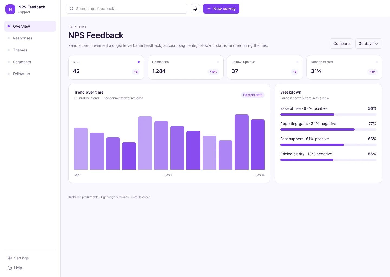Screen dimensions: 390x277
Task: Click the Ease of use progress bar
Action: pos(329,114)
